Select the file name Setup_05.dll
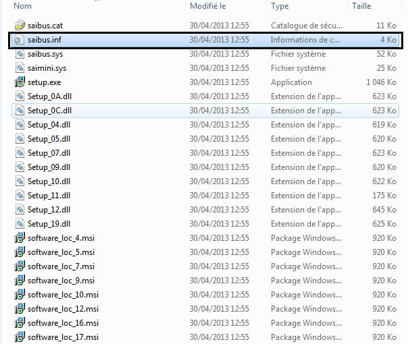The image size is (408, 344). tap(49, 139)
